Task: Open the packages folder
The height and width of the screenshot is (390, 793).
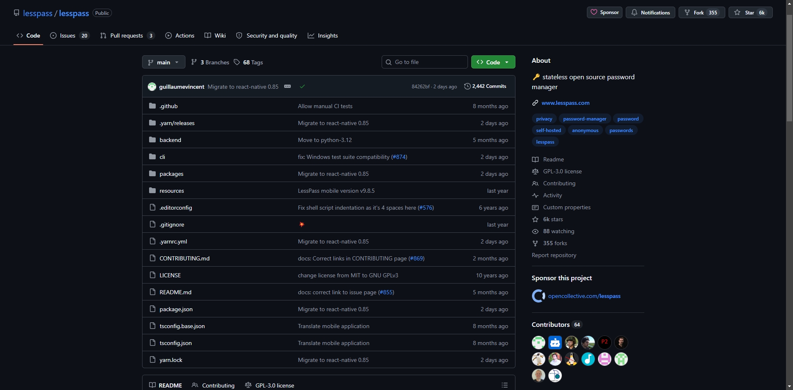Action: pos(171,174)
